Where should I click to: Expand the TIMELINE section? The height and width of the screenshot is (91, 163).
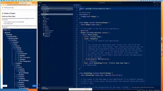point(57,87)
